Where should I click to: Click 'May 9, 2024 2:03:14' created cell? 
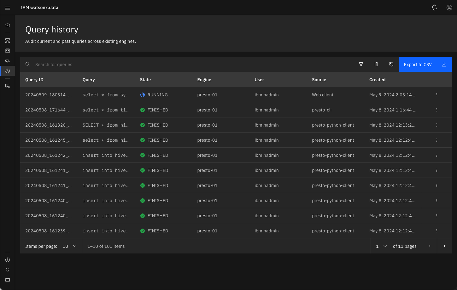coord(393,95)
